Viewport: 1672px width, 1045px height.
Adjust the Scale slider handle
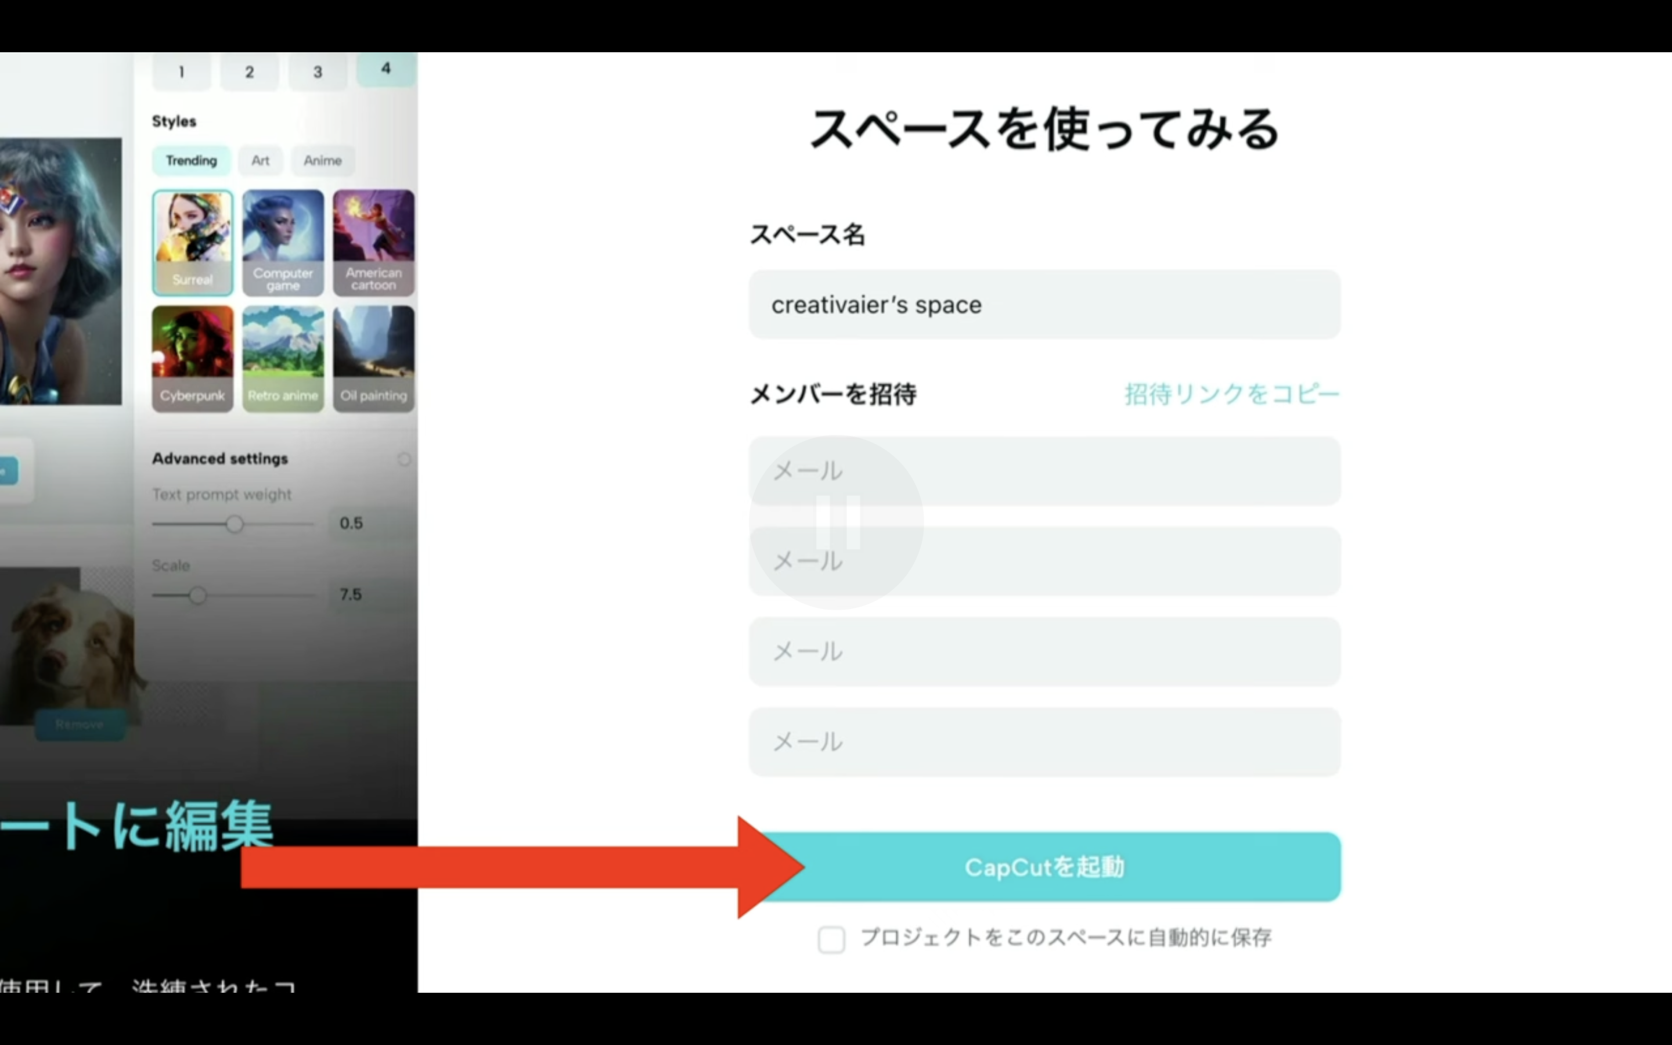[197, 595]
